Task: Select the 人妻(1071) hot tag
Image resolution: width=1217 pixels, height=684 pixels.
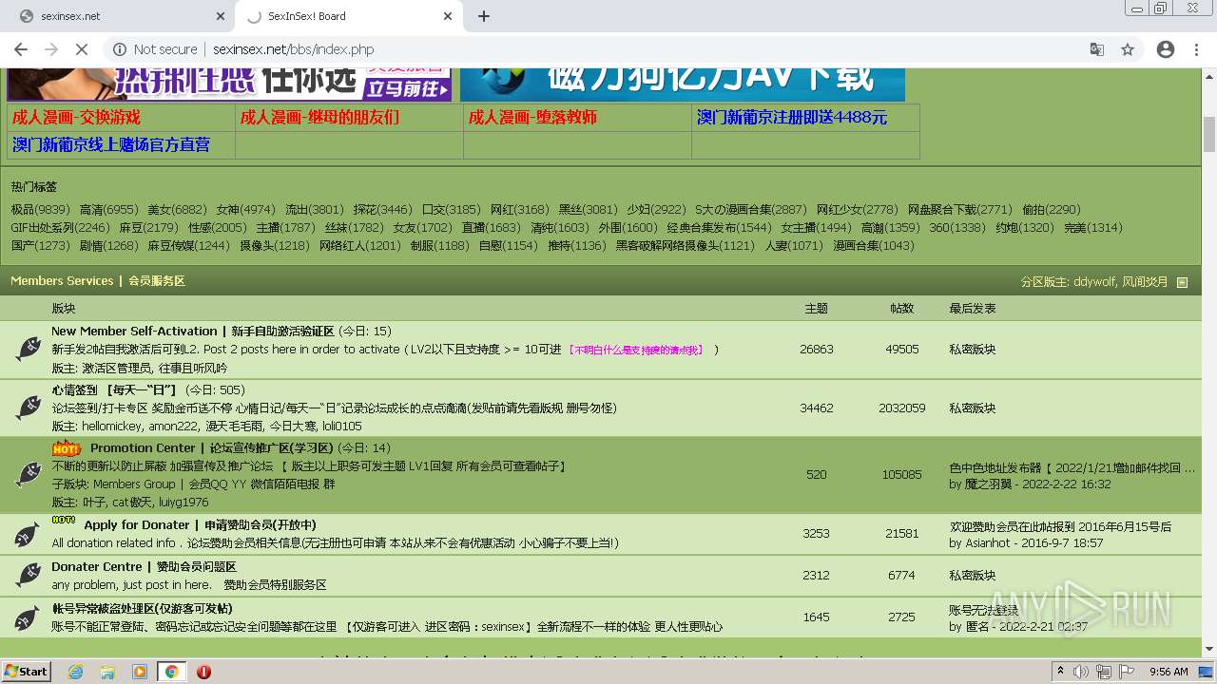Action: coord(794,246)
